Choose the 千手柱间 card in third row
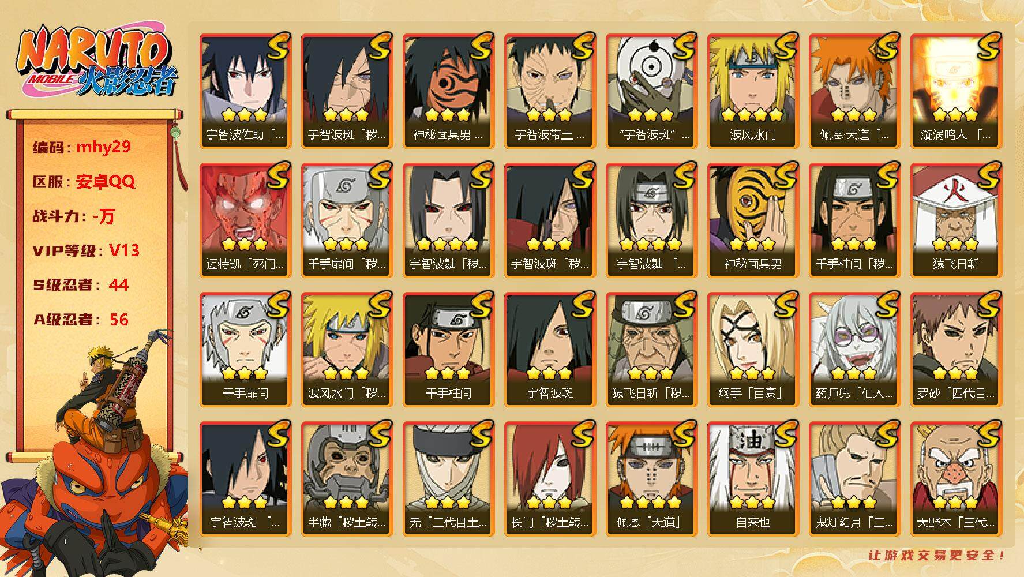 448,350
